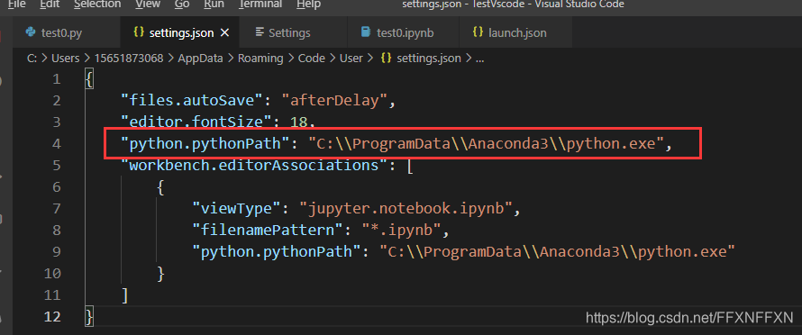Open the Edit menu
The width and height of the screenshot is (802, 335).
tap(49, 5)
